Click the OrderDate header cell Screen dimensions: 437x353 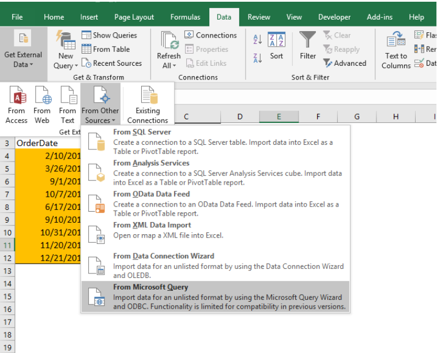pos(48,143)
